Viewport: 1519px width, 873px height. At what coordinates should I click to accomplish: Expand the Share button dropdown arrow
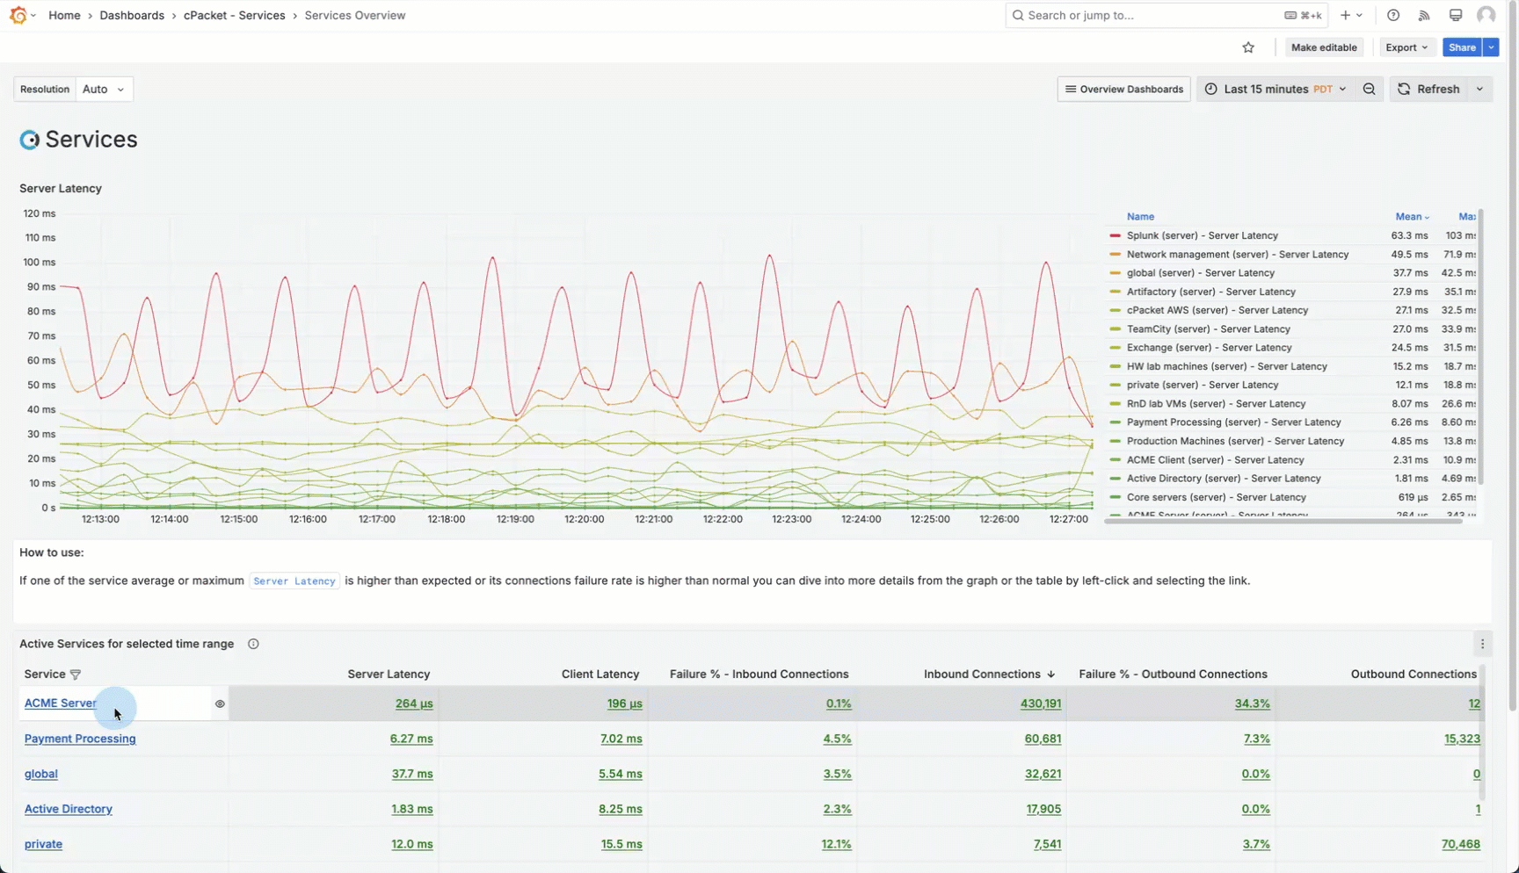point(1491,47)
